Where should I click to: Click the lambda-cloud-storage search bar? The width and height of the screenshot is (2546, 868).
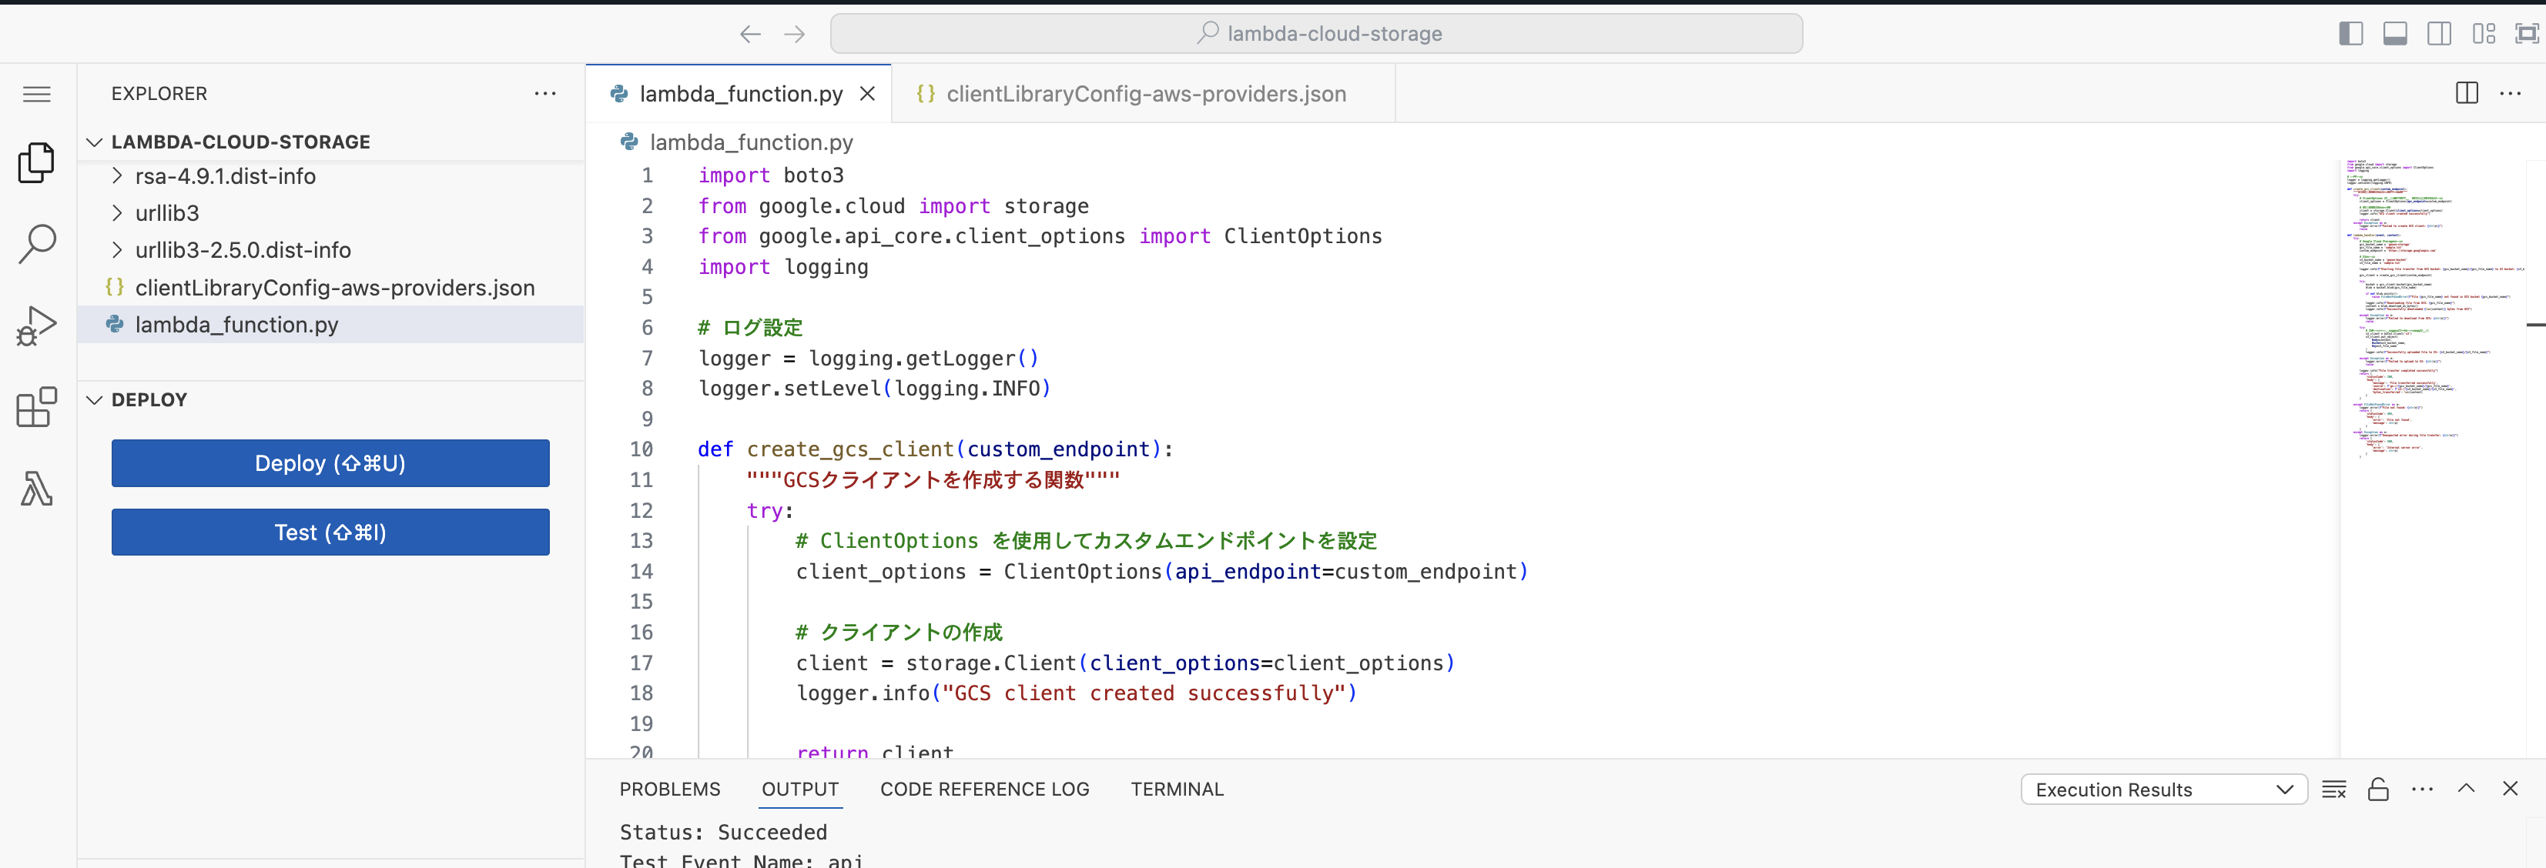point(1315,34)
